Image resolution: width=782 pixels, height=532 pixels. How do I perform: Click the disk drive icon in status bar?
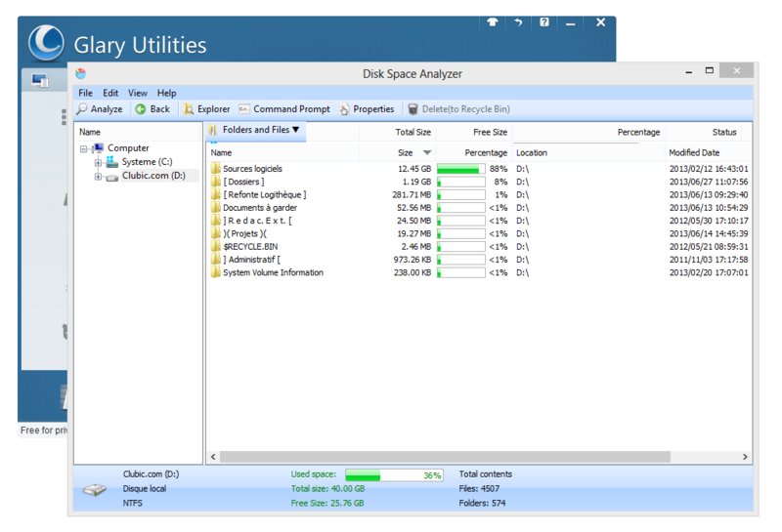94,490
